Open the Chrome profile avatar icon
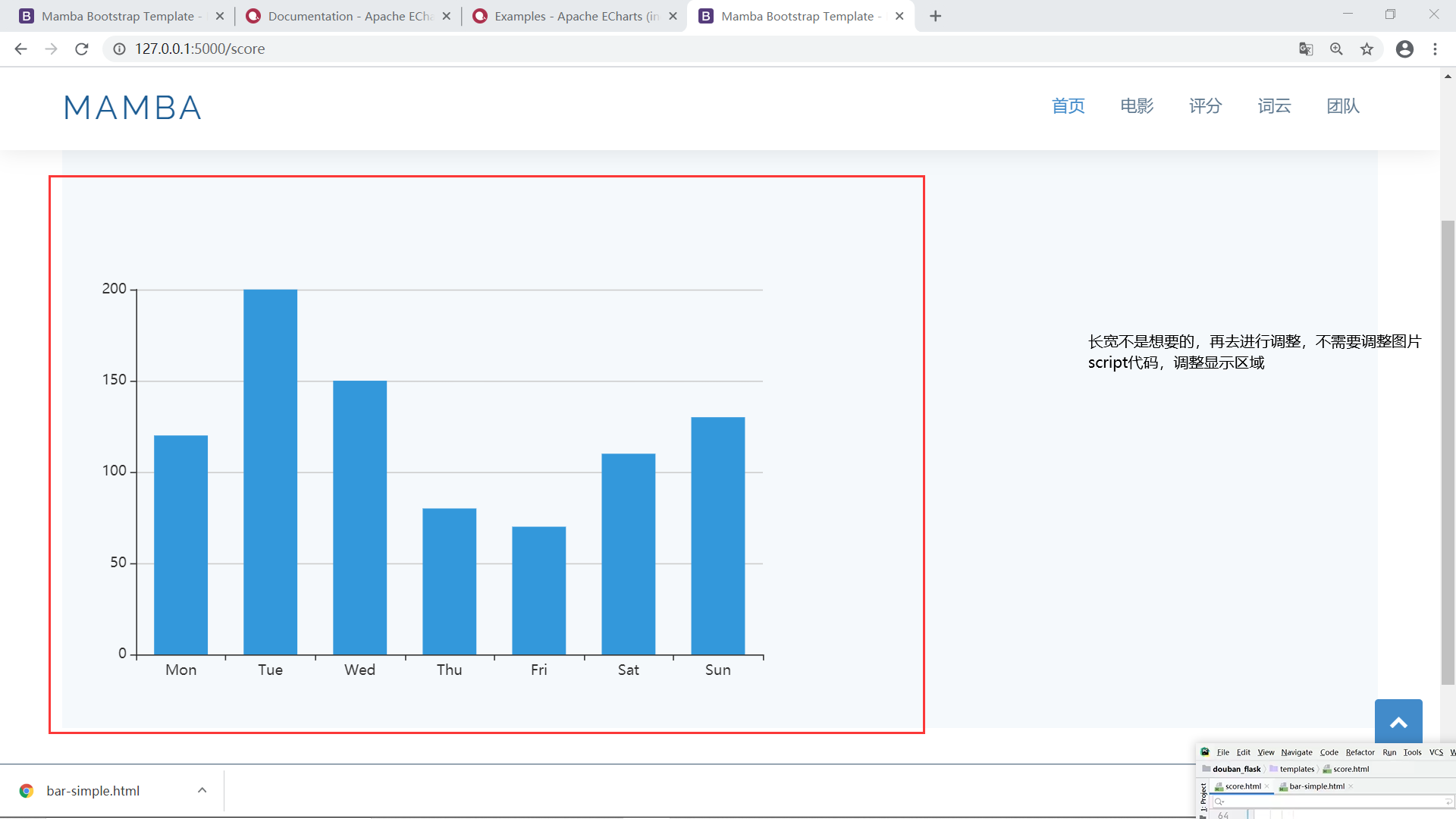 click(1404, 49)
